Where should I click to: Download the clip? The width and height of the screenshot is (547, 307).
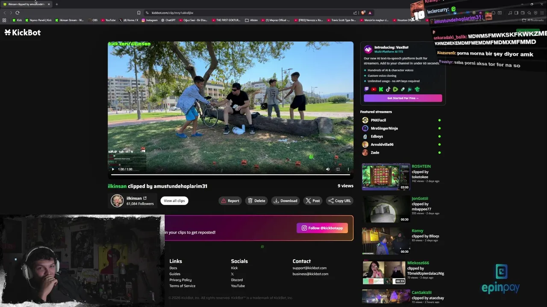tap(285, 201)
